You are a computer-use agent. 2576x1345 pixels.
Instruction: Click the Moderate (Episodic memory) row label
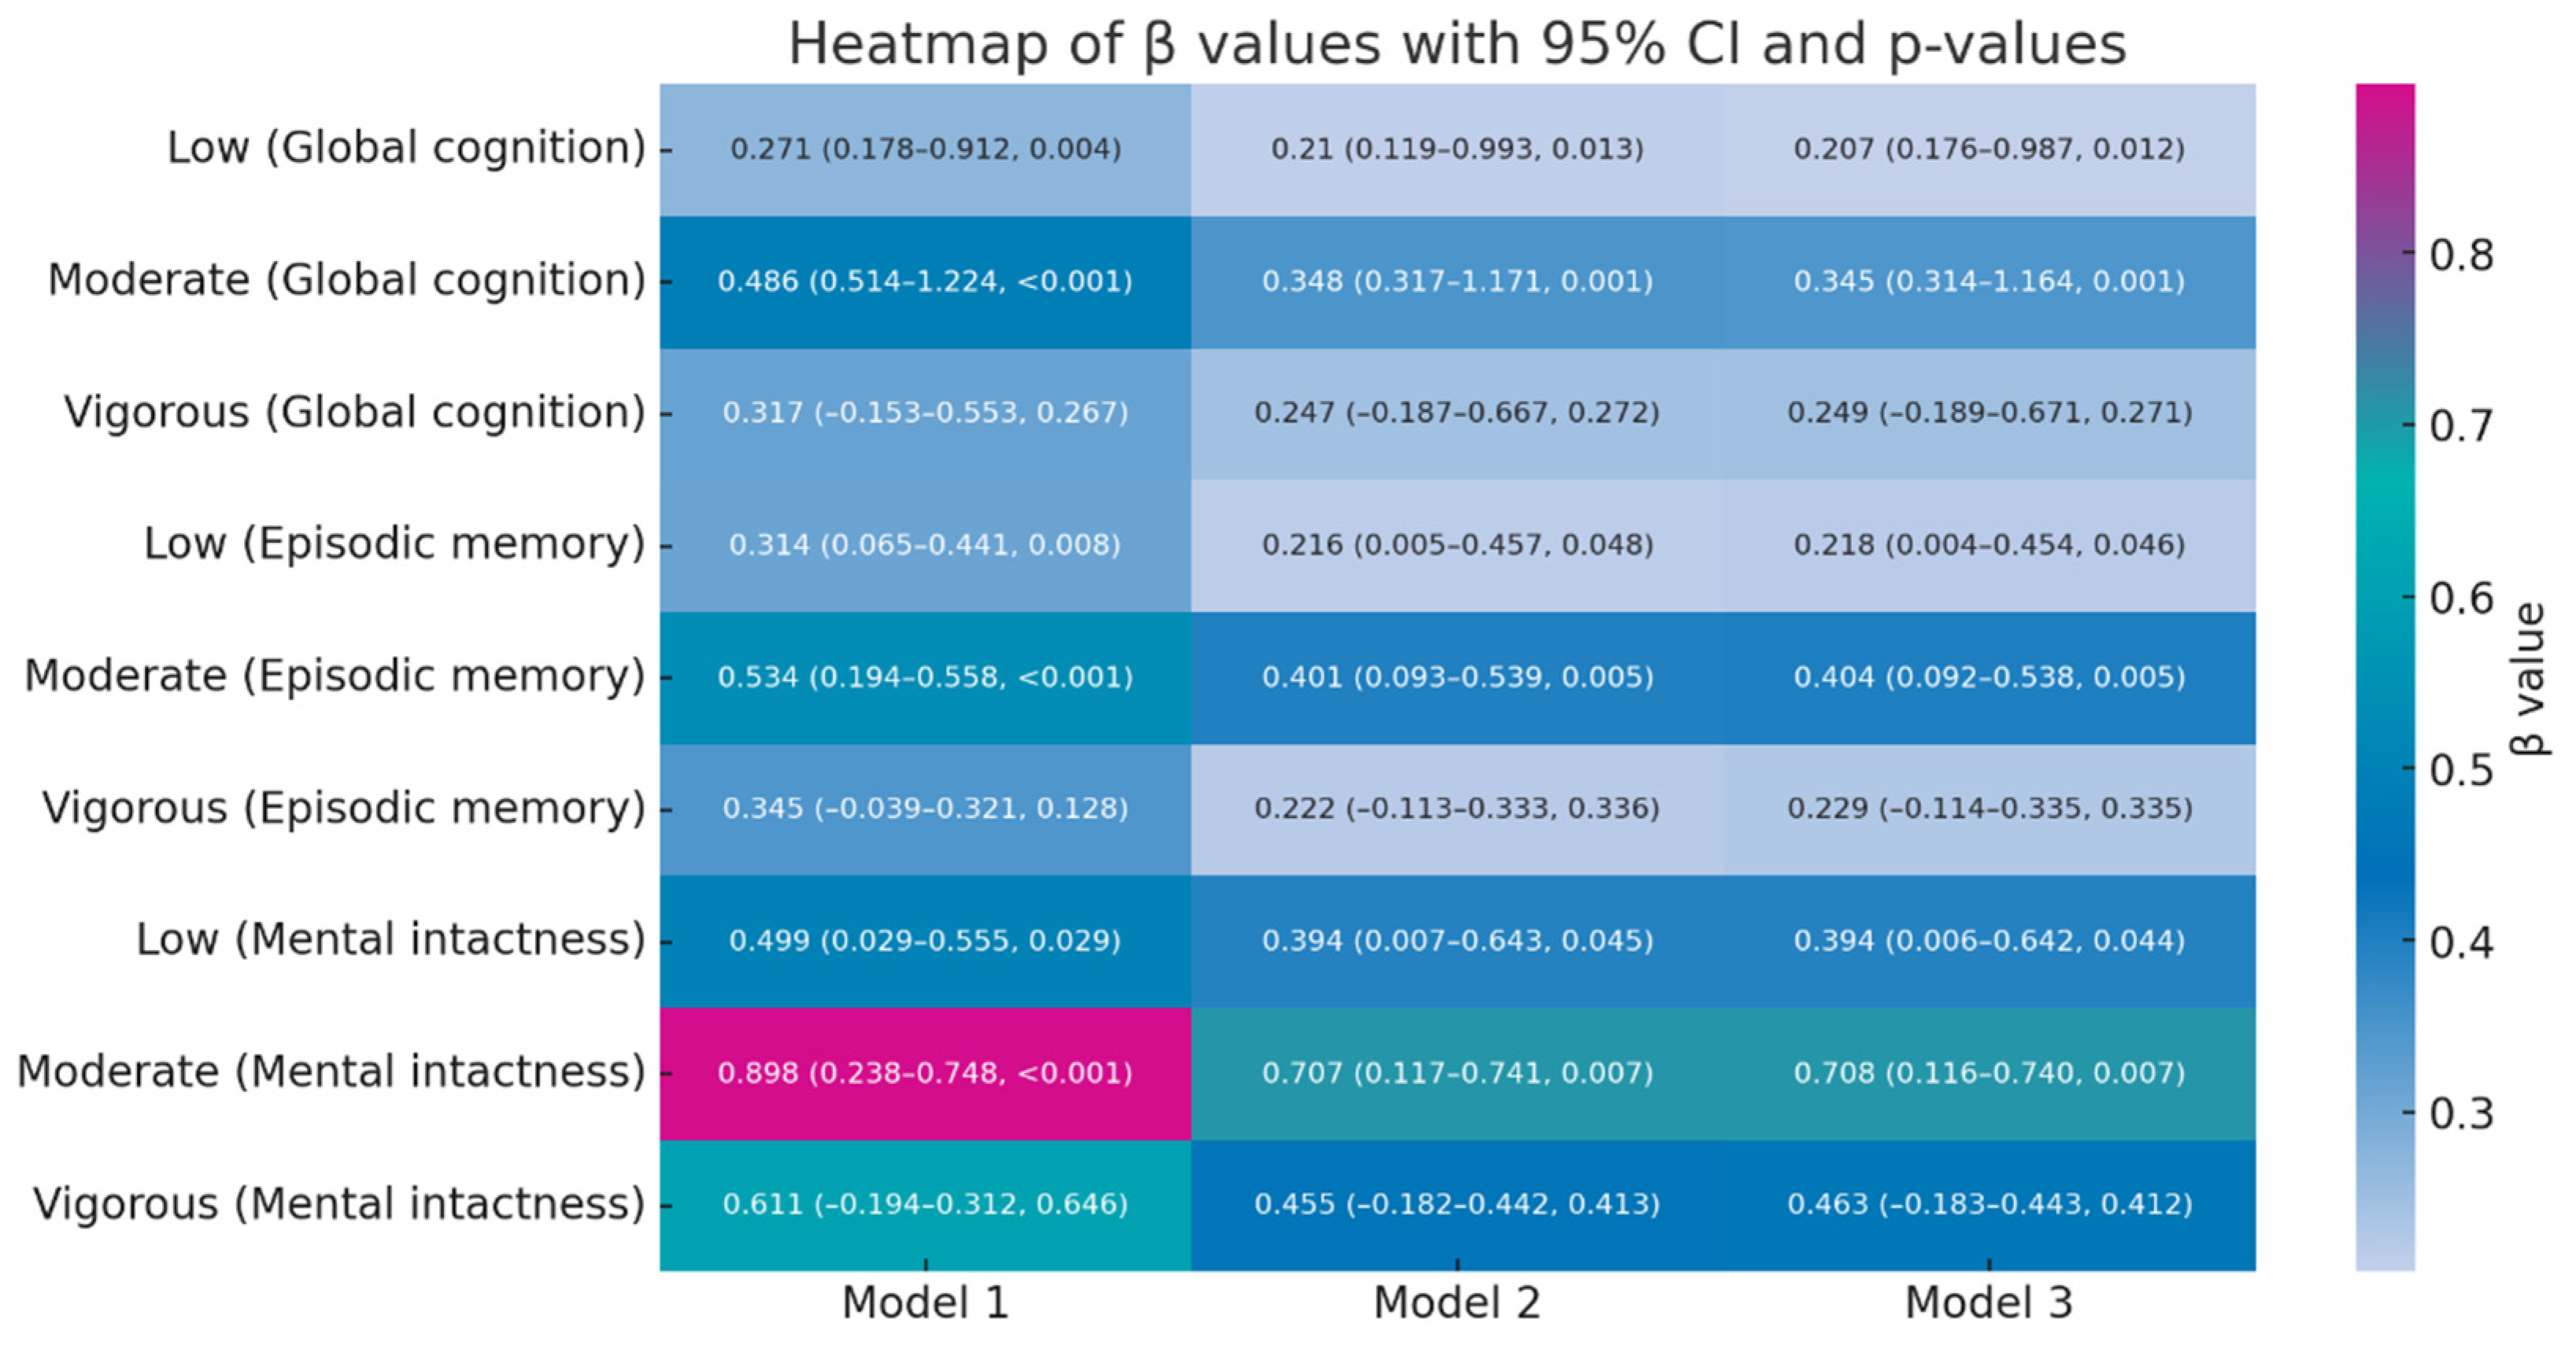335,676
